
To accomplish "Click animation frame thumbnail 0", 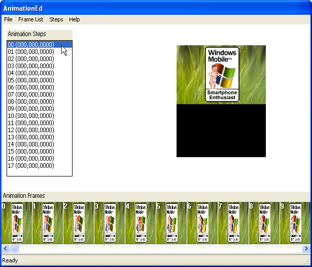I will point(17,223).
